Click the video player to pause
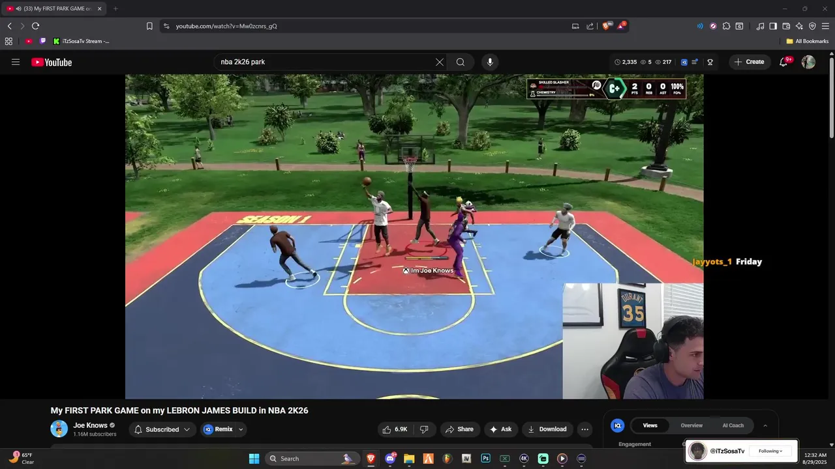 (x=414, y=236)
